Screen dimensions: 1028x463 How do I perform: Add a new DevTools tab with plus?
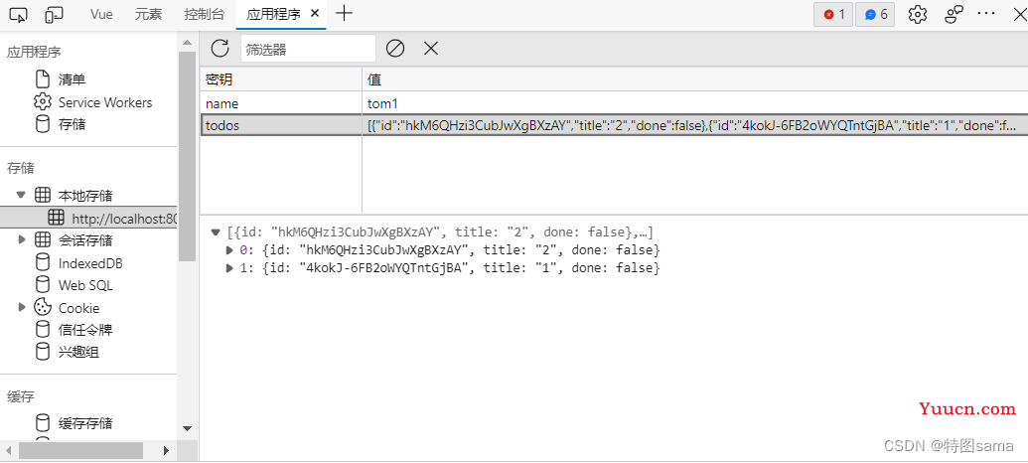(x=344, y=14)
